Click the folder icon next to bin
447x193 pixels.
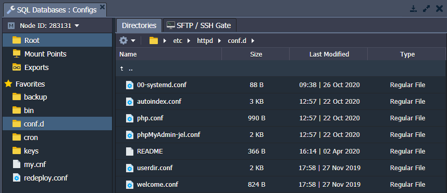(17, 111)
